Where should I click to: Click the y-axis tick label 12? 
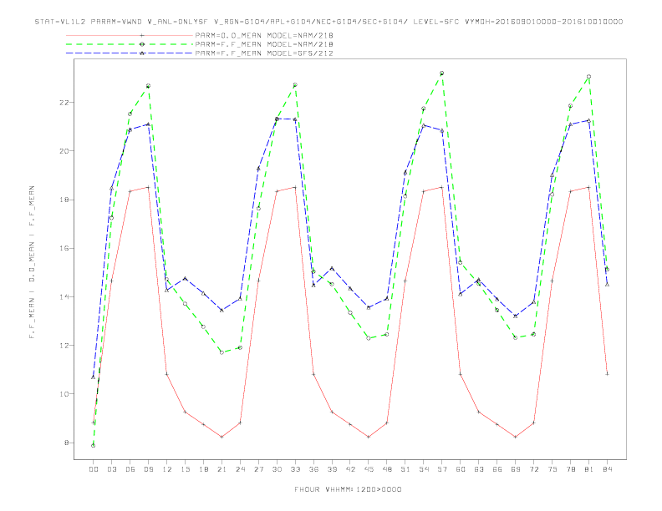[x=64, y=346]
